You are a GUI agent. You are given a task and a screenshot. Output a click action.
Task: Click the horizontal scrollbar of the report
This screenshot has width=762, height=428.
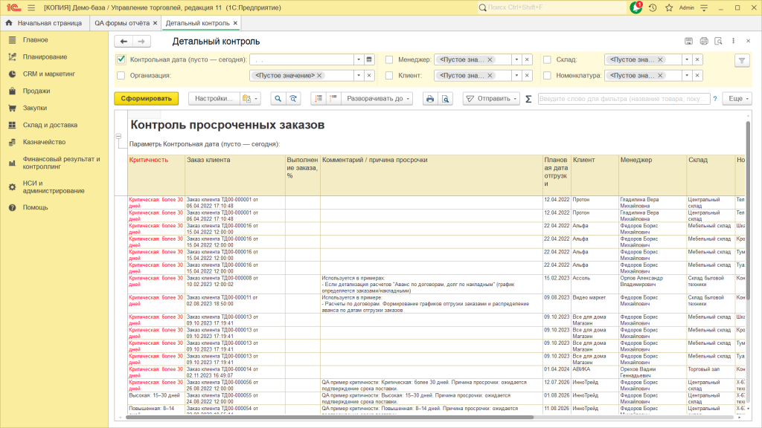(x=330, y=418)
